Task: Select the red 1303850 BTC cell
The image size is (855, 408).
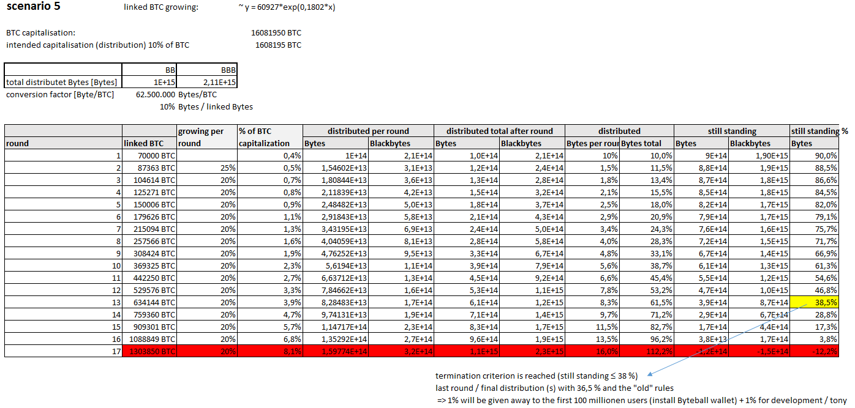Action: [x=149, y=351]
